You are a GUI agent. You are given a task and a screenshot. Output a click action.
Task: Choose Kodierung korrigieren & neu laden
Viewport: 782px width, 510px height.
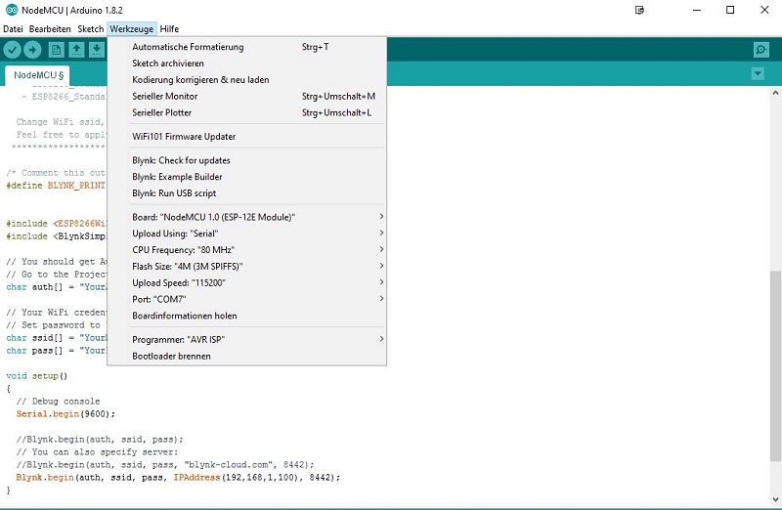(x=247, y=80)
